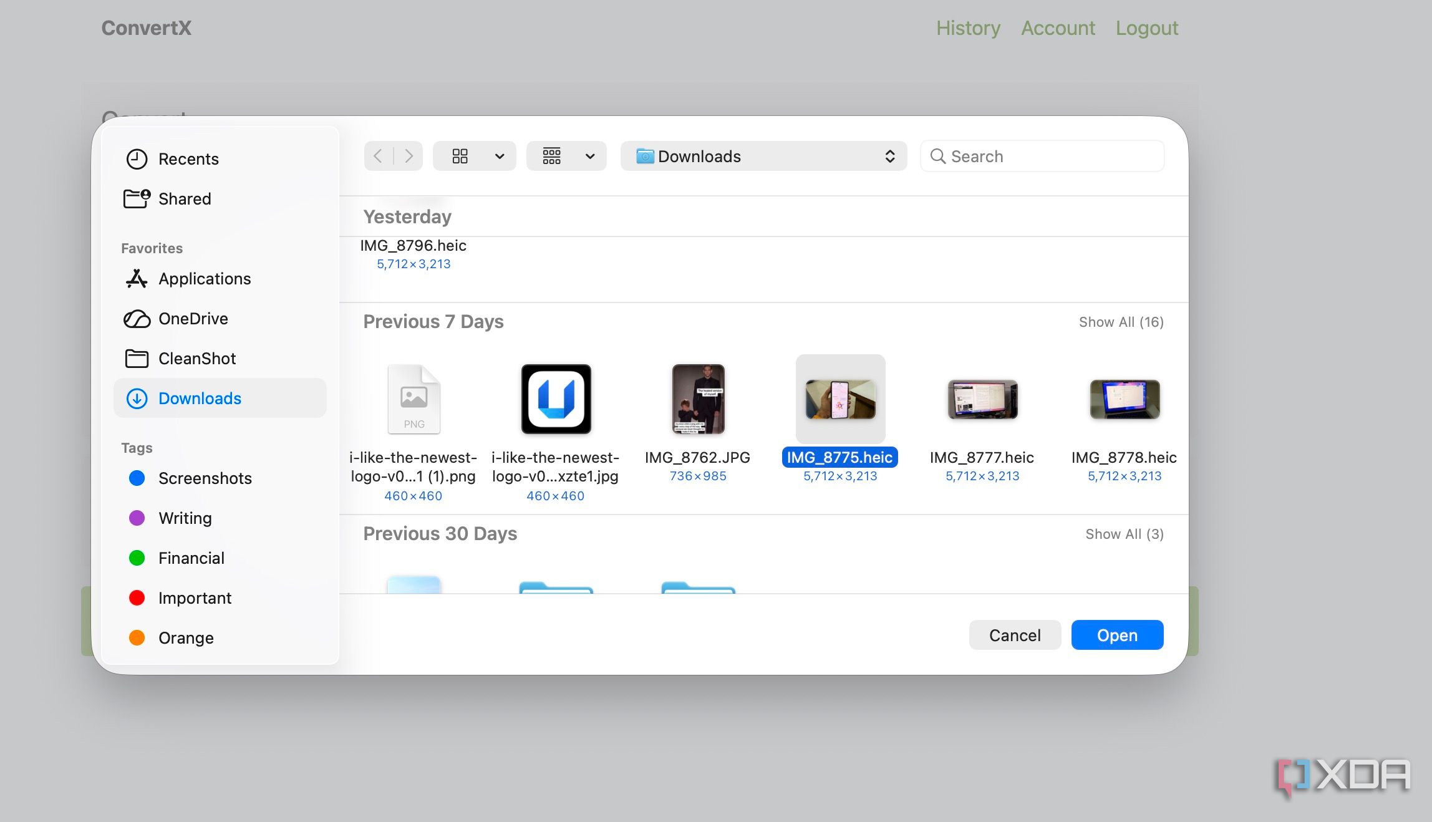The height and width of the screenshot is (822, 1432).
Task: Select IMG_8777.heic thumbnail
Action: coord(982,399)
